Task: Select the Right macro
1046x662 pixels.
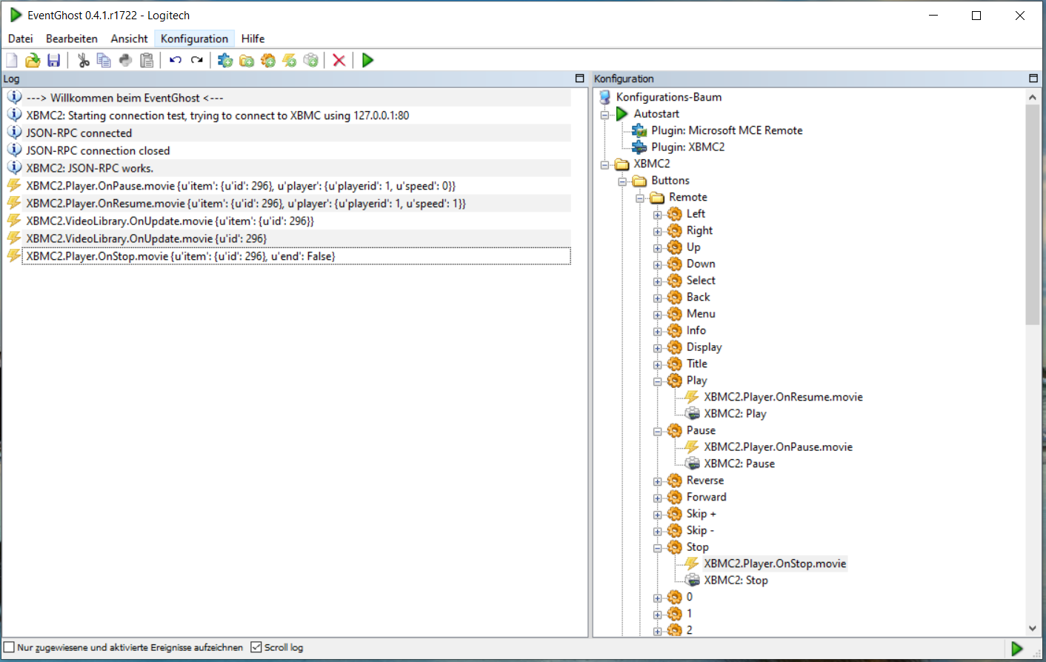Action: coord(699,230)
